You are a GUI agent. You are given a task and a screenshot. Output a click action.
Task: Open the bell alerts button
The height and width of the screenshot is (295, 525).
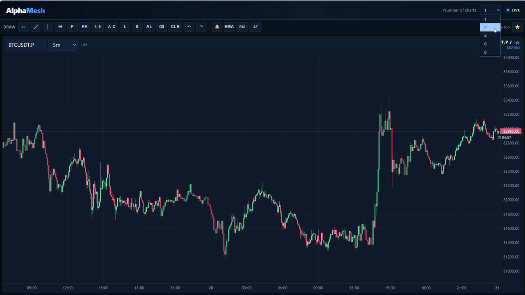217,27
